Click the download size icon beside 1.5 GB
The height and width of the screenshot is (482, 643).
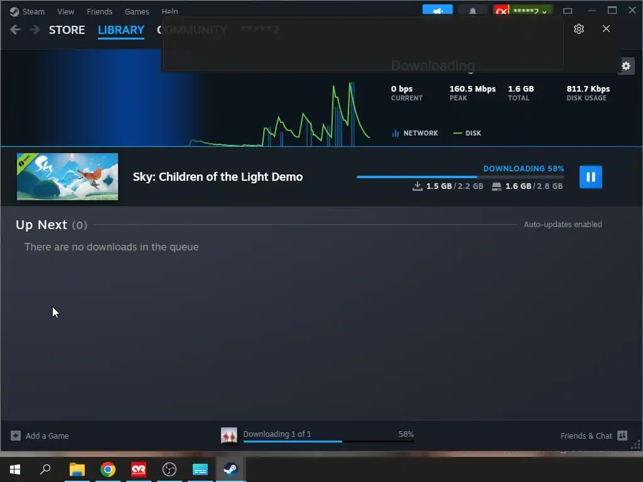coord(417,186)
